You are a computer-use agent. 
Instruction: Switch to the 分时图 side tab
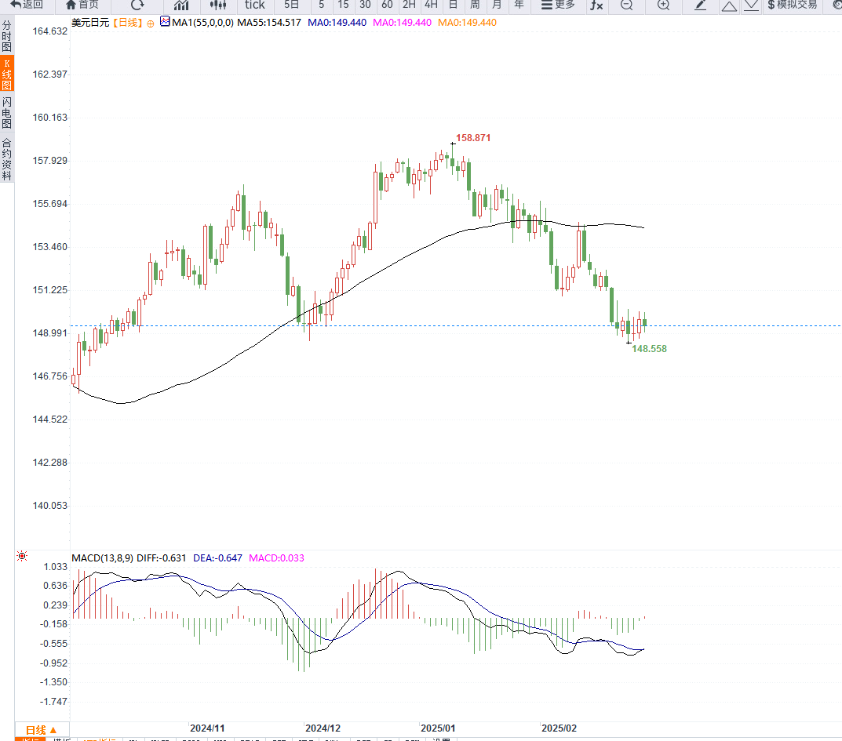tap(7, 36)
